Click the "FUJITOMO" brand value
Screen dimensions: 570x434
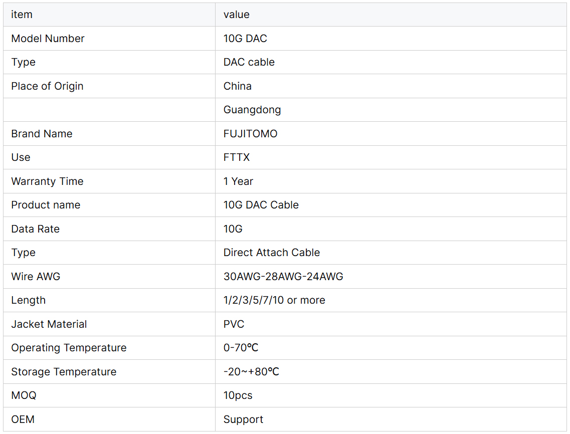click(x=251, y=134)
